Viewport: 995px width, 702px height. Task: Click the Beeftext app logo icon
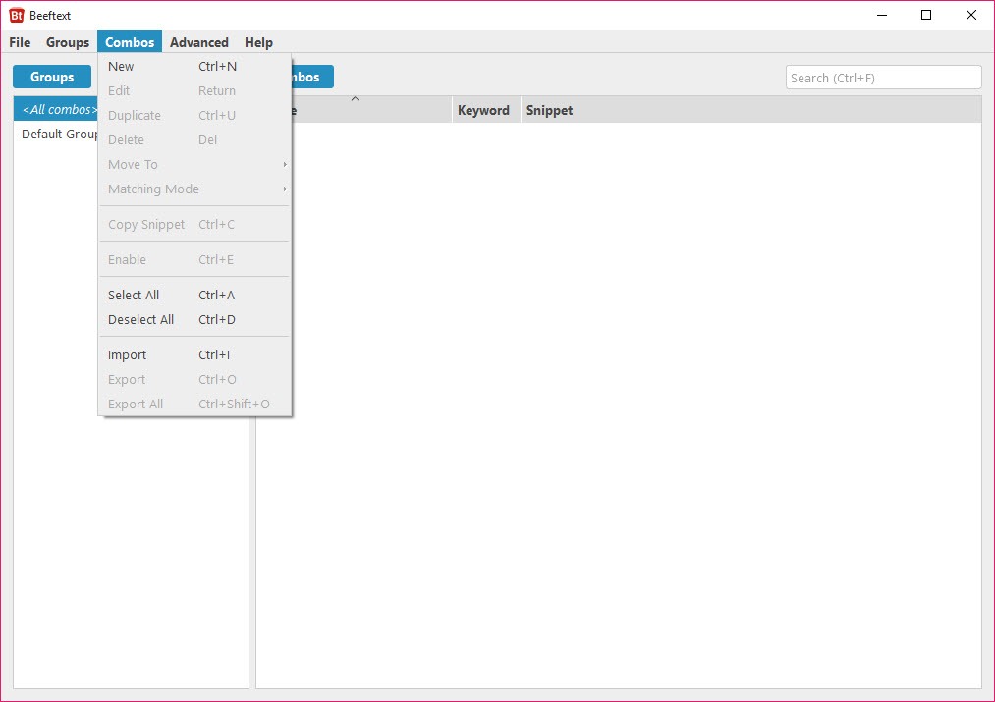tap(17, 16)
